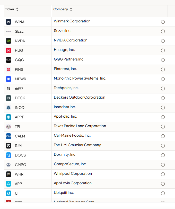This screenshot has width=175, height=209.
Task: Select the WHR ticker text
Action: [x=19, y=174]
